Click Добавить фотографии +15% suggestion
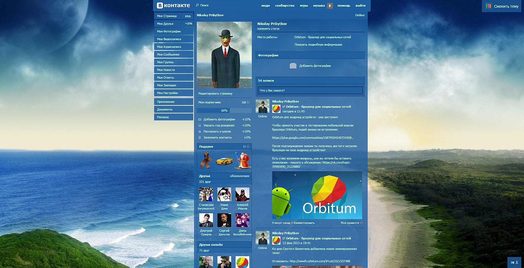Viewport: 524px width, 268px height. (224, 119)
